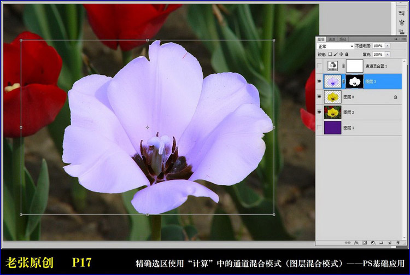Viewport: 410px width, 275px height.
Task: Click the delete layer trash icon
Action: tap(397, 242)
